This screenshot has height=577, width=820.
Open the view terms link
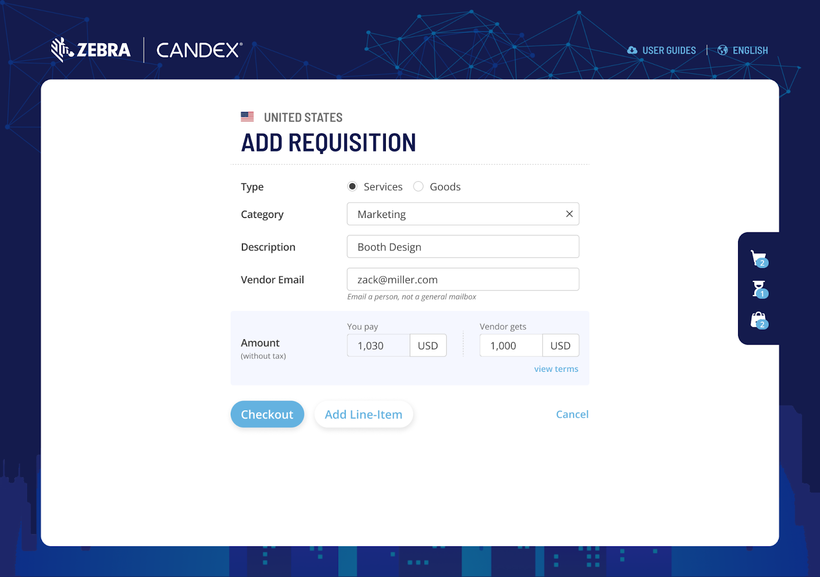(556, 369)
